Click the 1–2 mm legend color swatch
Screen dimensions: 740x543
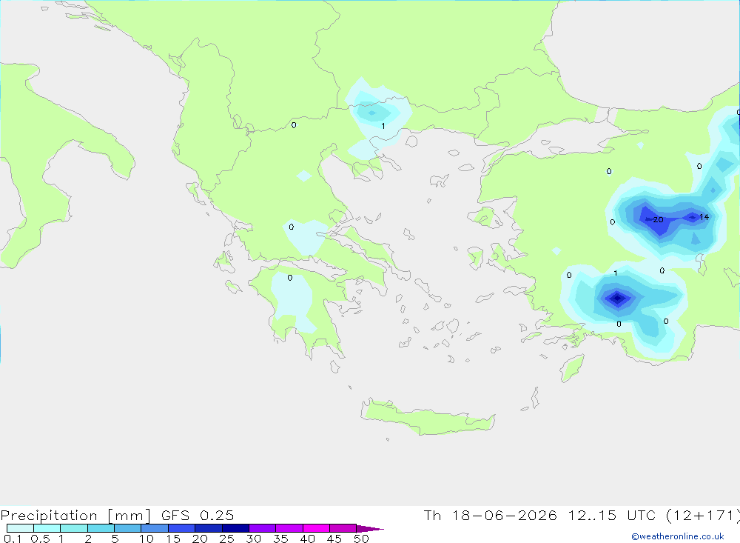pos(74,528)
